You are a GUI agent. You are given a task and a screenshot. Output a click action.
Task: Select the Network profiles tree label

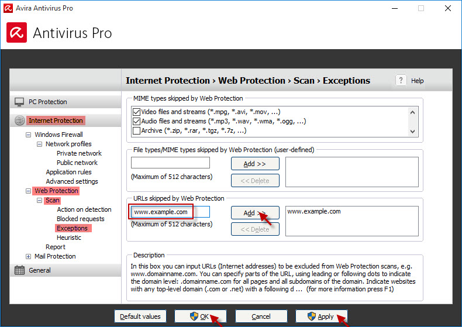[x=68, y=144]
